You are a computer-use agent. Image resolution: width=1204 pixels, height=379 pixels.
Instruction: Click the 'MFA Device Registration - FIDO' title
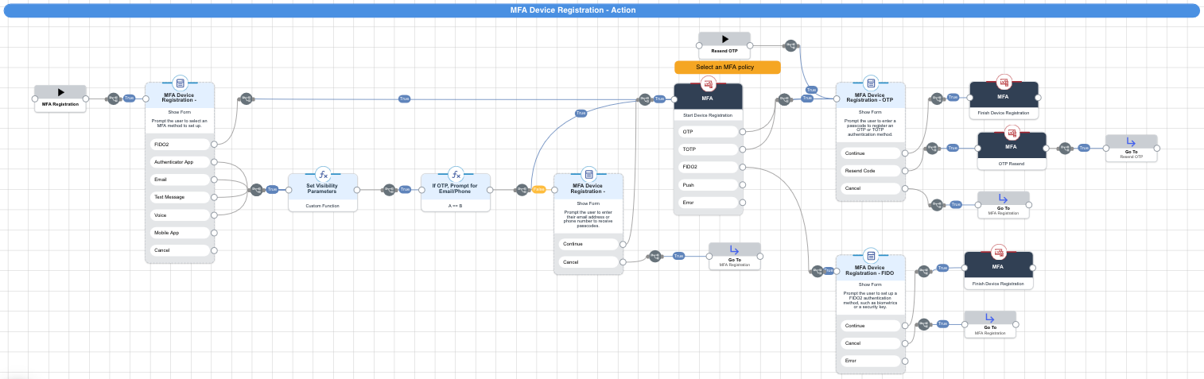(871, 270)
